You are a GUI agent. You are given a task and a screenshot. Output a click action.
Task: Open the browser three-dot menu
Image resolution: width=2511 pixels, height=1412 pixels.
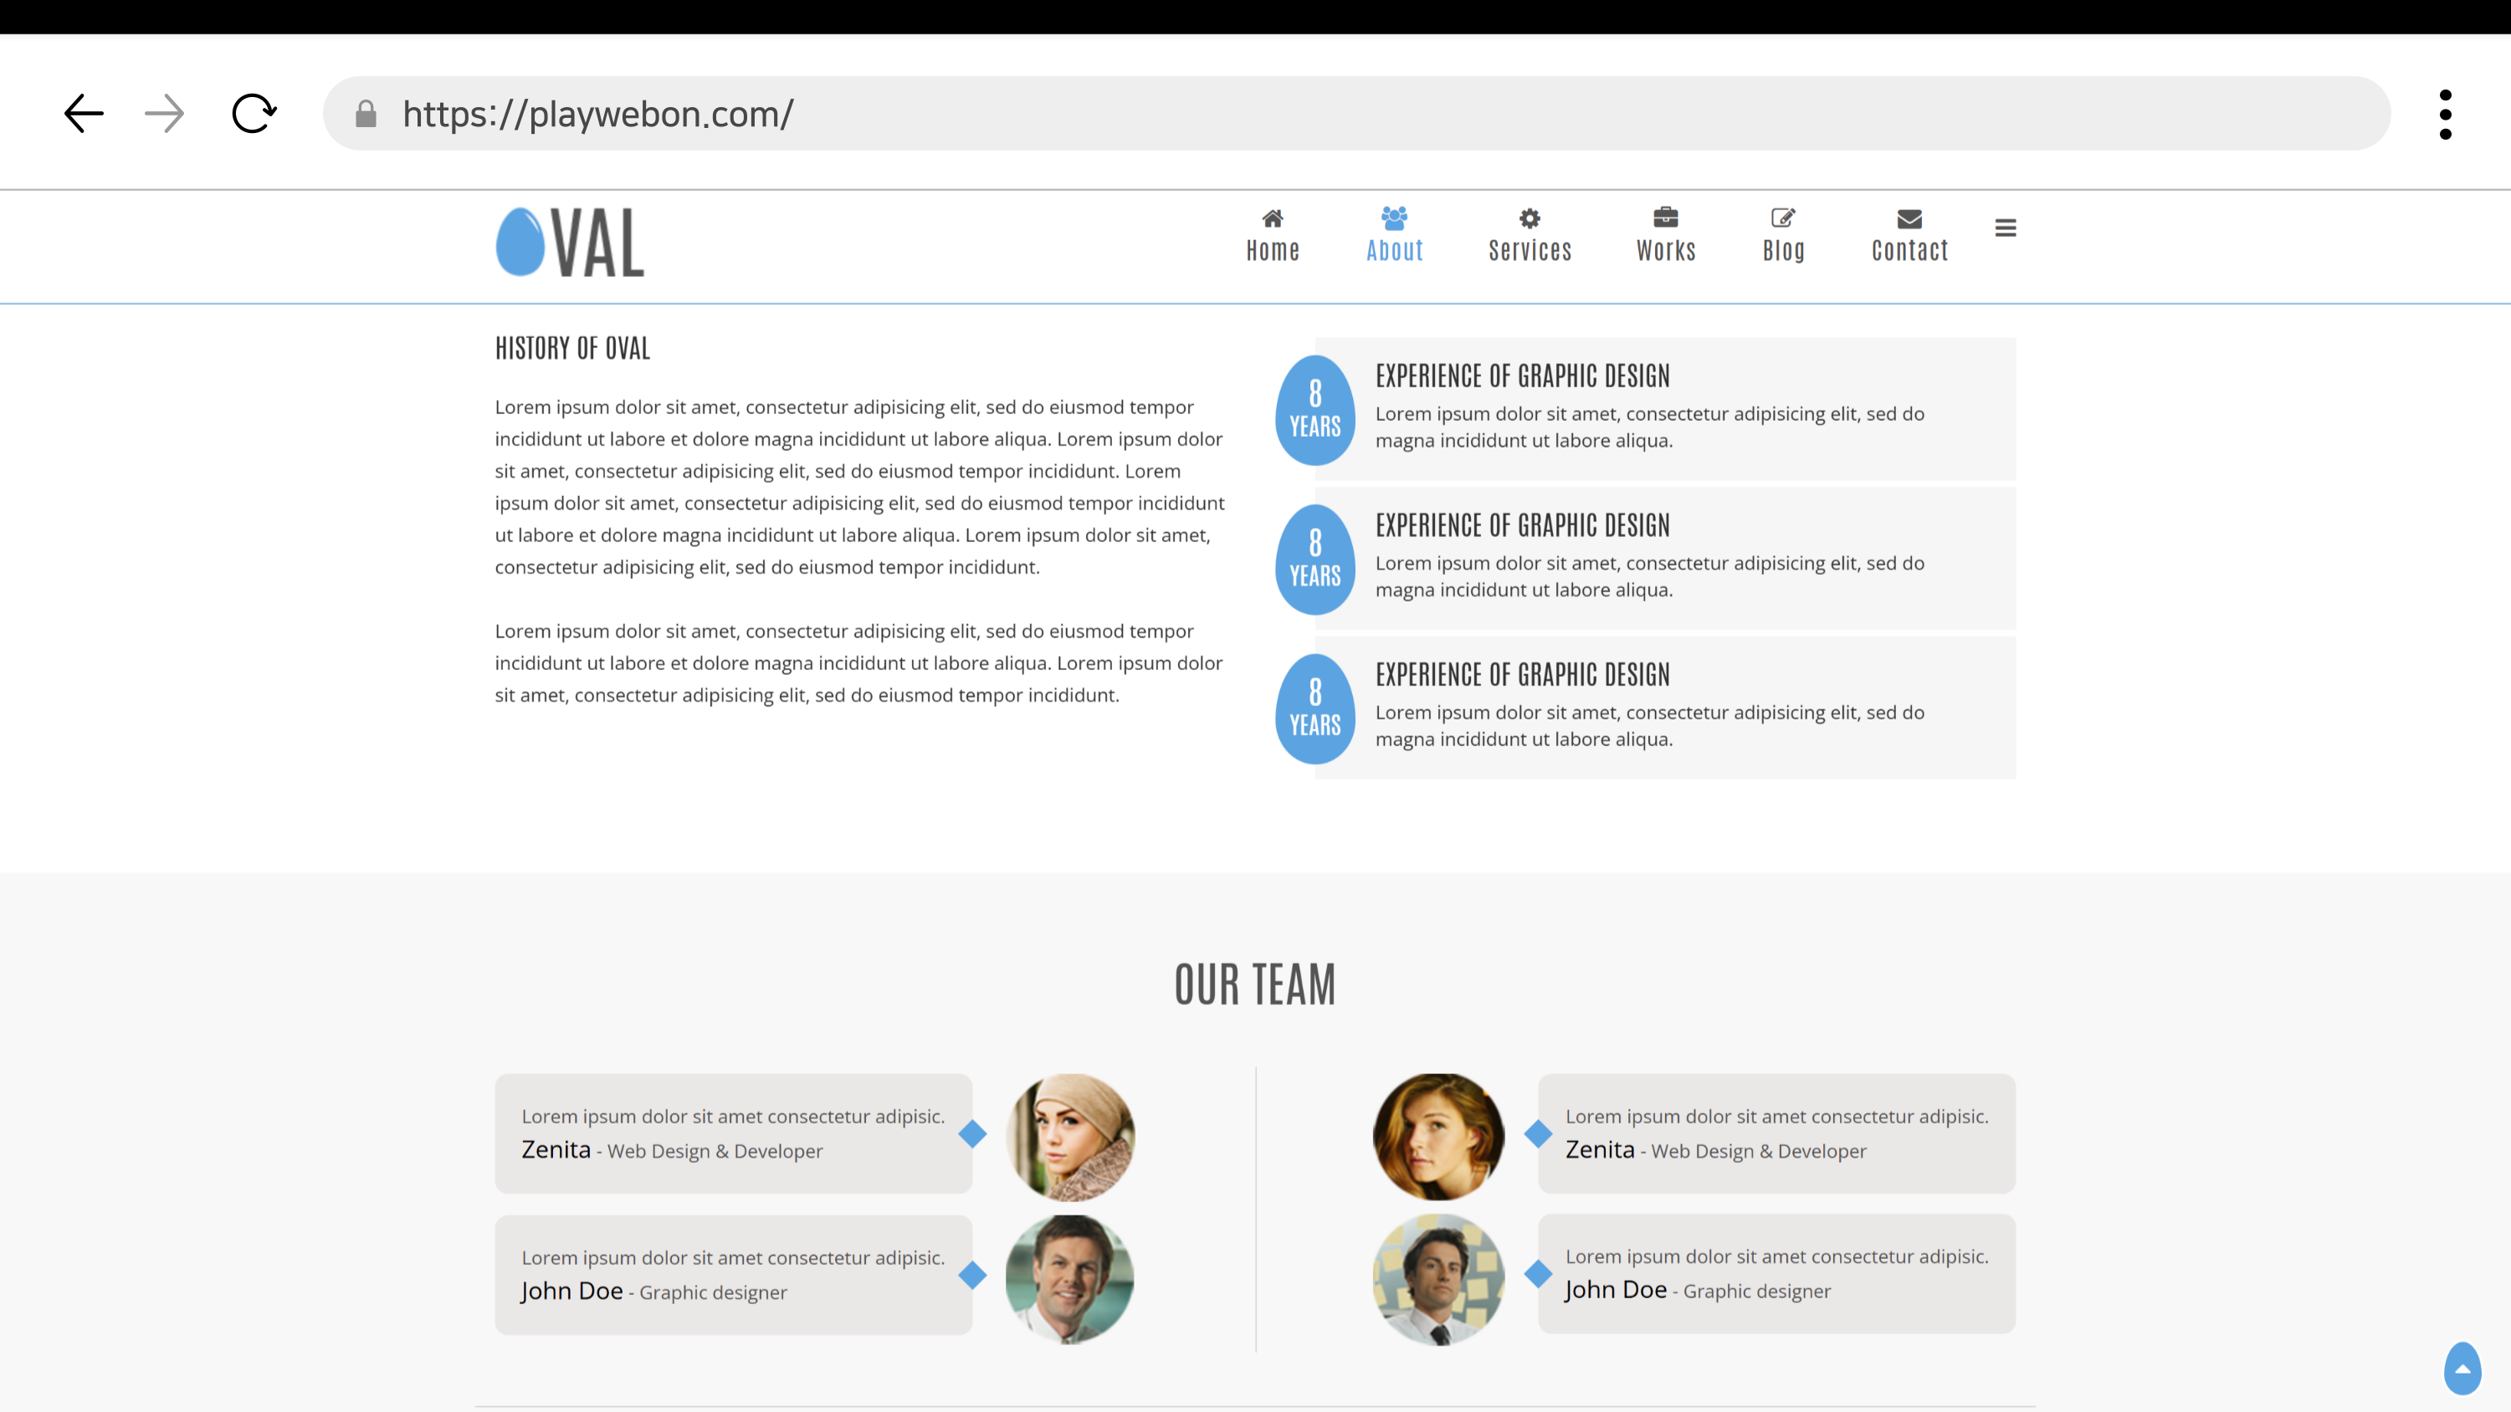(x=2445, y=114)
